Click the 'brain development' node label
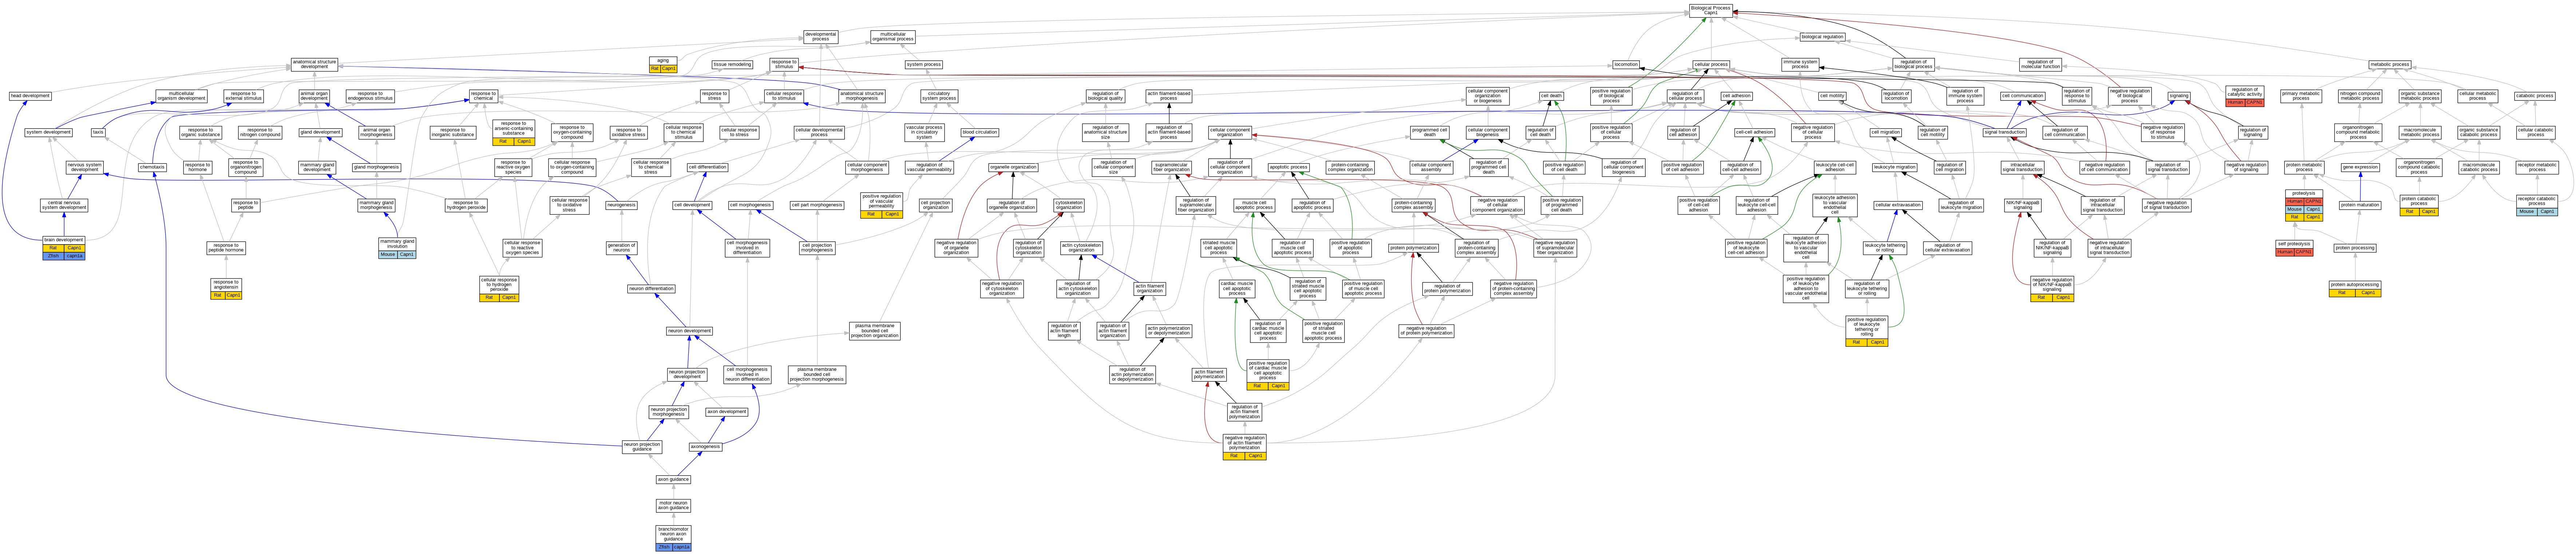 click(x=64, y=240)
